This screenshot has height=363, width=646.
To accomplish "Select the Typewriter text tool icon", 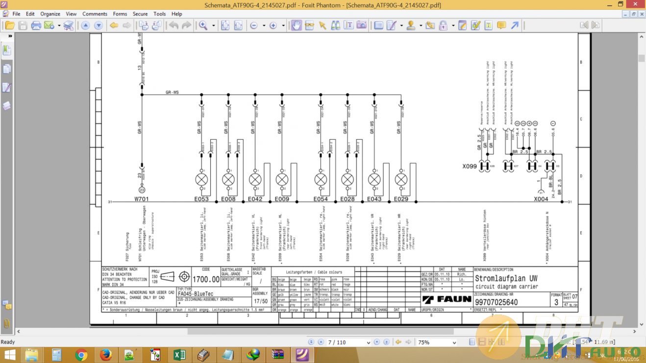I will coord(348,25).
